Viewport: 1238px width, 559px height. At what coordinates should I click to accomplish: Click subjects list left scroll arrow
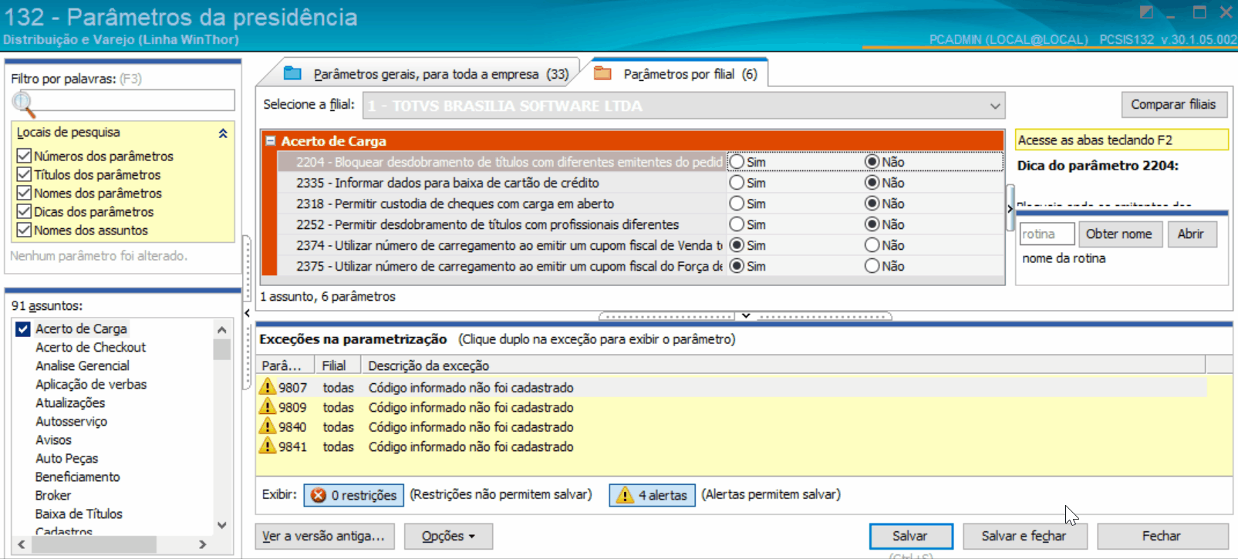22,544
